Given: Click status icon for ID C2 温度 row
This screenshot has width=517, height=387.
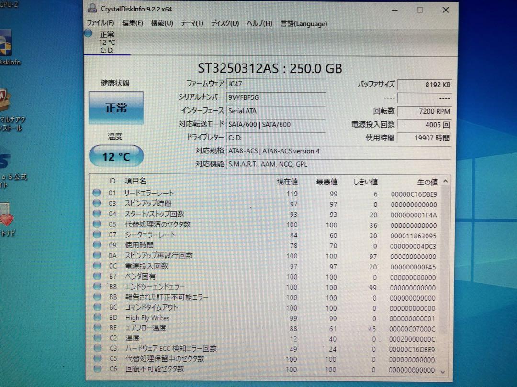Looking at the screenshot, I should click(97, 338).
